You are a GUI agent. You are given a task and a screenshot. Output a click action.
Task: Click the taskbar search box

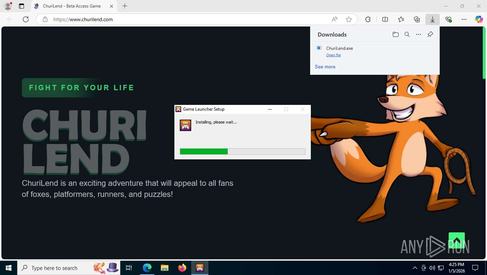pos(69,268)
